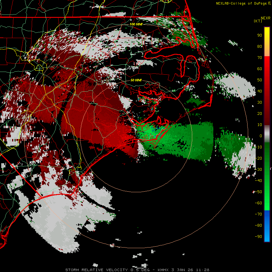Click the 50 value on the velocity scale

click(260, 80)
